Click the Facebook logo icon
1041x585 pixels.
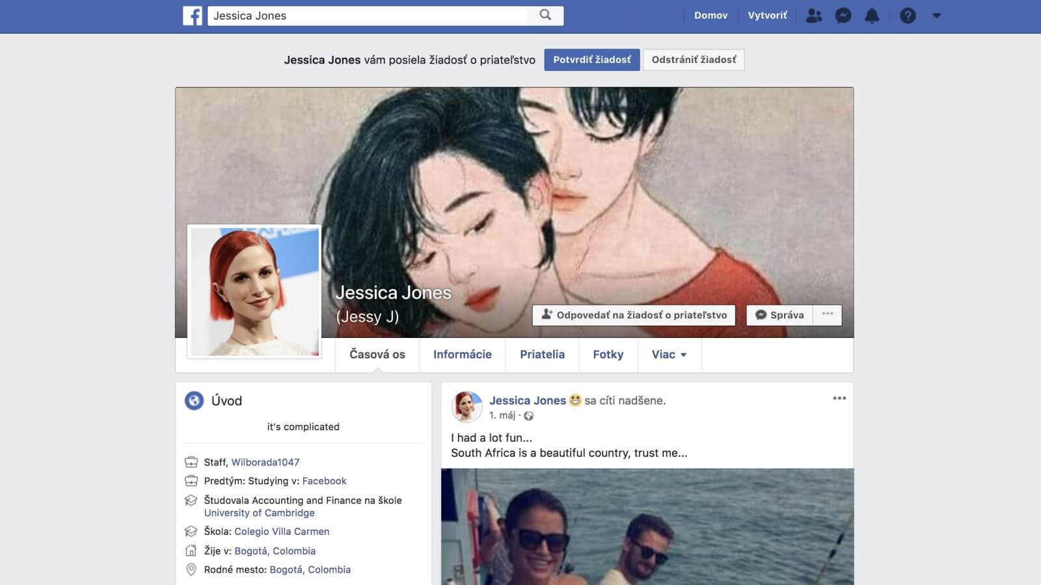[x=193, y=16]
